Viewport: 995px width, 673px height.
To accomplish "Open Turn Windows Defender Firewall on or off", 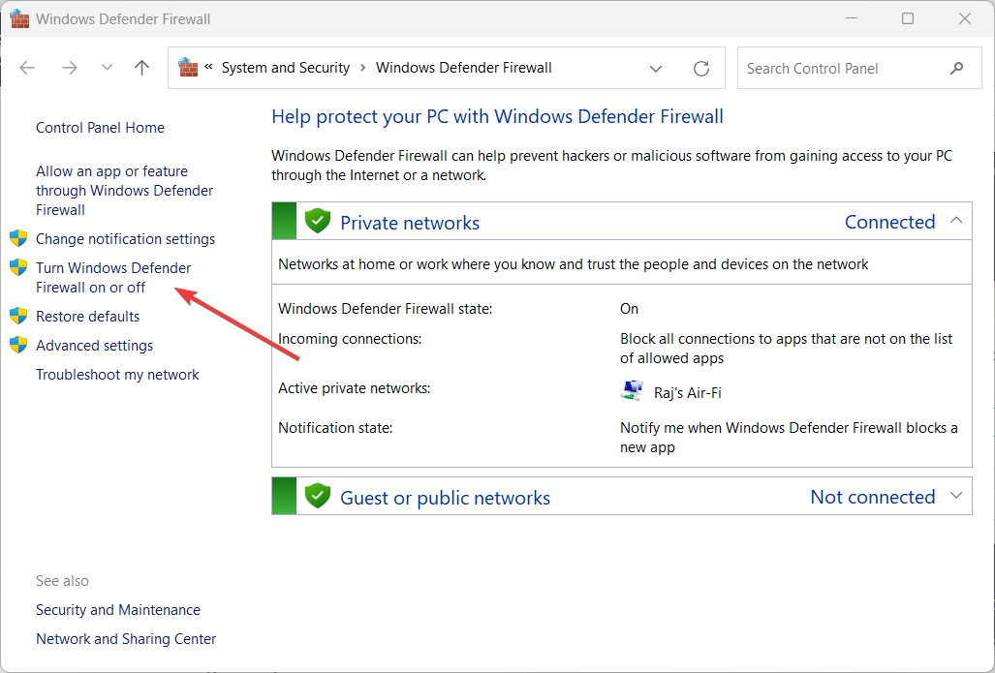I will [113, 278].
